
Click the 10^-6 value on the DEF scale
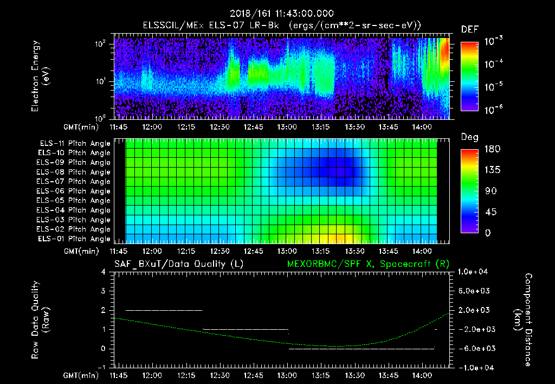click(493, 110)
